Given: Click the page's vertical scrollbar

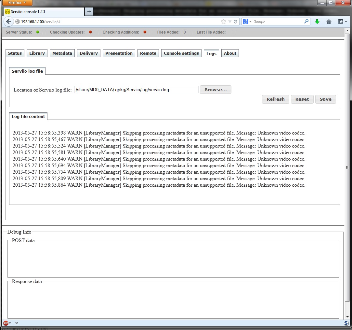Looking at the screenshot, I should [347, 167].
